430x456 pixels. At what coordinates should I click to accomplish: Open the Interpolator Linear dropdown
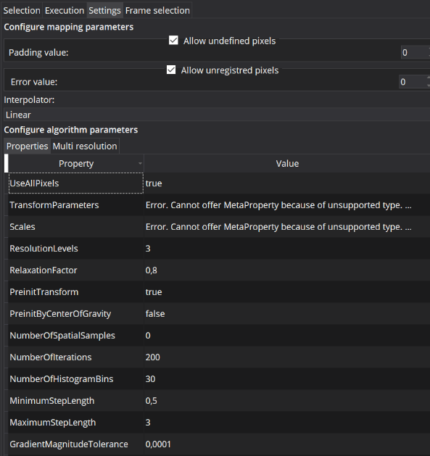pyautogui.click(x=217, y=115)
